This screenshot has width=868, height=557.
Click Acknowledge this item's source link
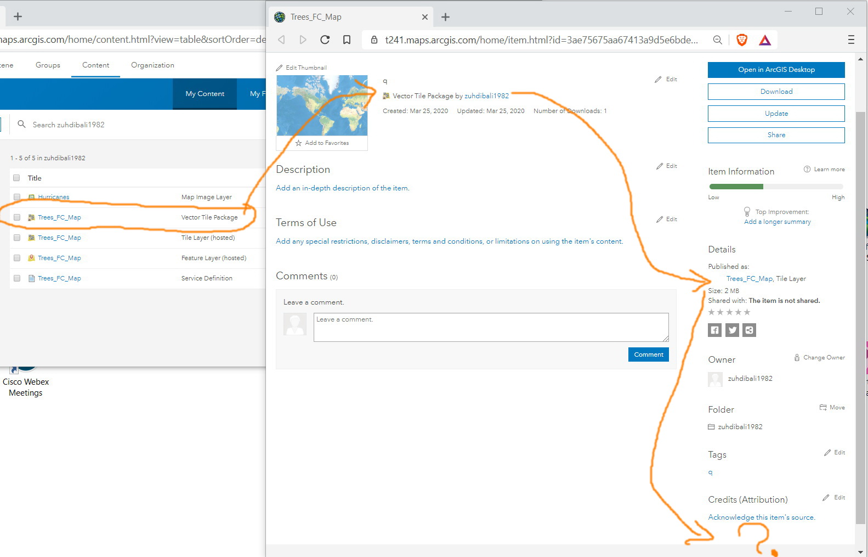[762, 517]
